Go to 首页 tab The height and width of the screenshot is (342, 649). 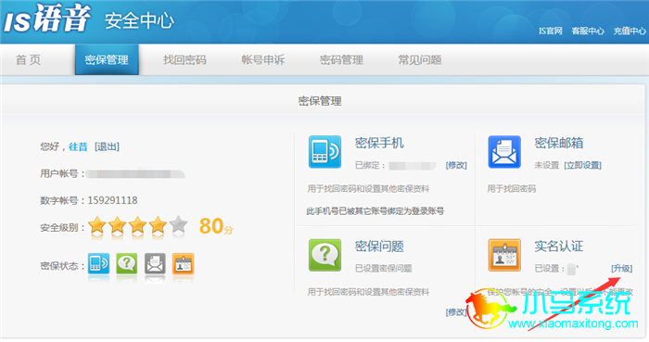click(28, 60)
